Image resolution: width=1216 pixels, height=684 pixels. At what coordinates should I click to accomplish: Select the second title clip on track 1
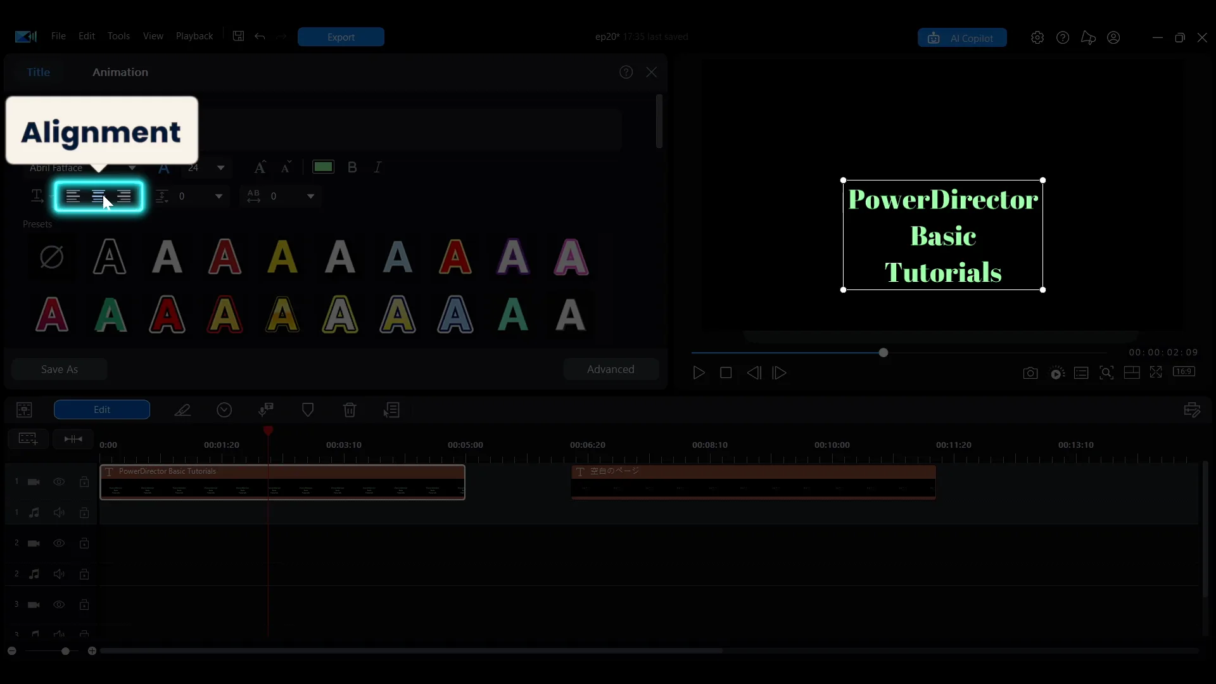pyautogui.click(x=754, y=483)
